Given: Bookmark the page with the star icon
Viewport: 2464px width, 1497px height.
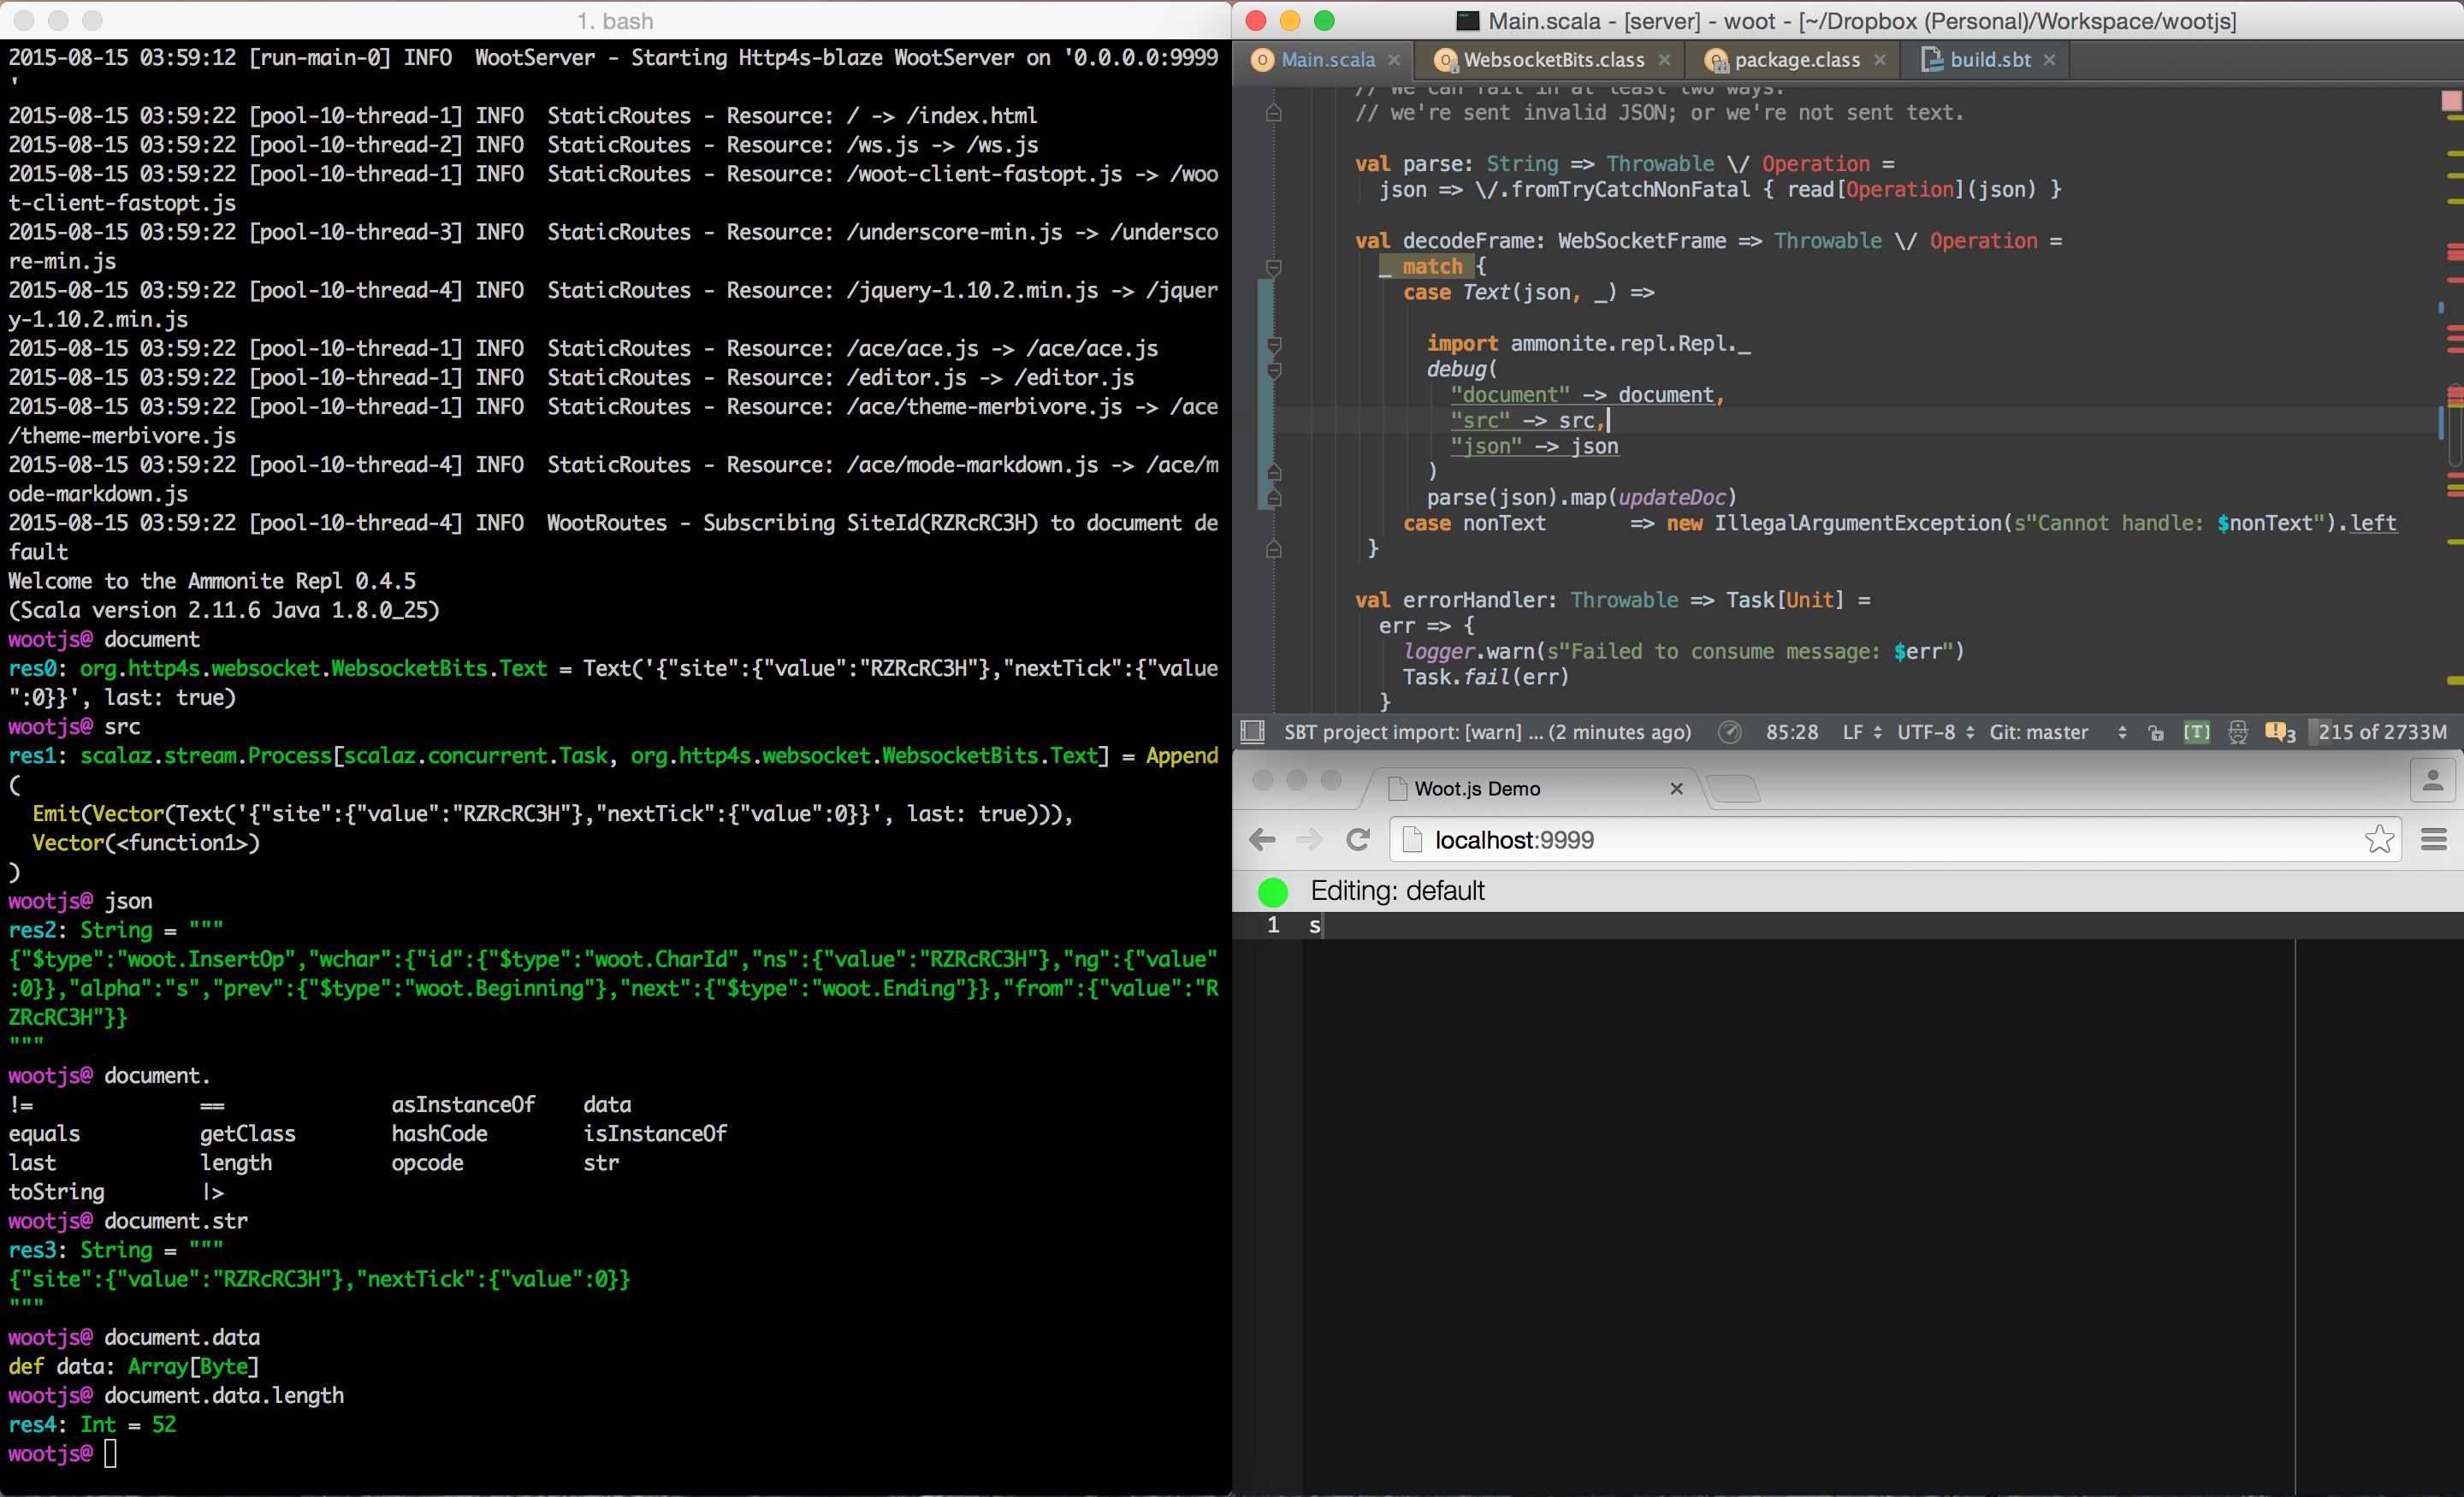Looking at the screenshot, I should [x=2379, y=839].
